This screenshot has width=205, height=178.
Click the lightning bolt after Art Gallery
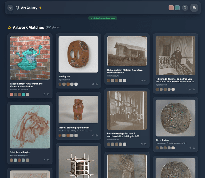[40, 8]
